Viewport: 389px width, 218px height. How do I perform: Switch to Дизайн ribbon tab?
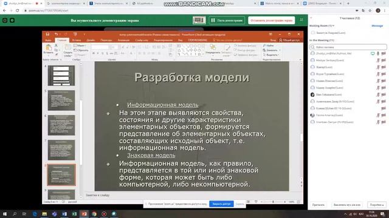[91, 40]
